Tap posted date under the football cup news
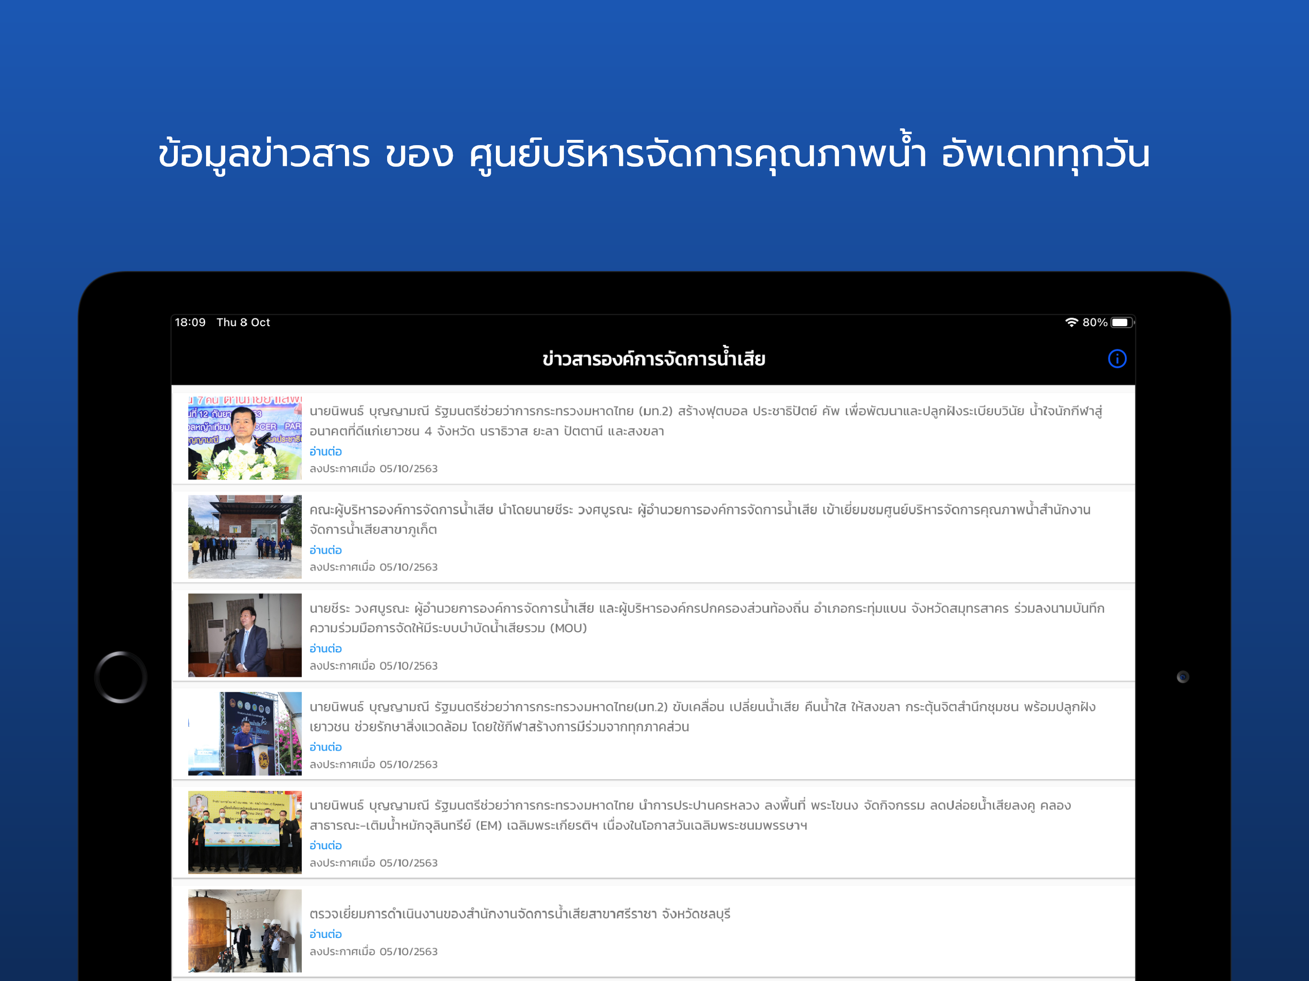The width and height of the screenshot is (1309, 981). (373, 468)
